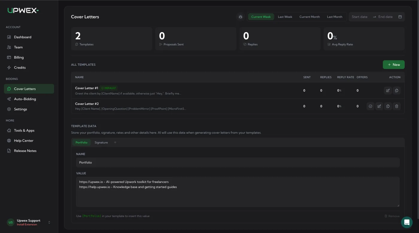The height and width of the screenshot is (233, 419).
Task: Open the Help Center
Action: [x=29, y=141]
